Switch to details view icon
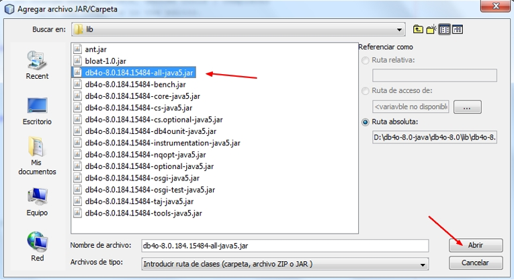The height and width of the screenshot is (280, 514). point(458,30)
